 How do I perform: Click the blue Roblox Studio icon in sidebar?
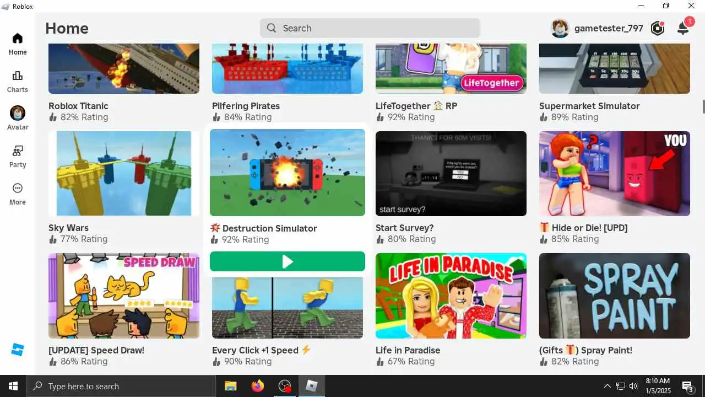pos(18,350)
